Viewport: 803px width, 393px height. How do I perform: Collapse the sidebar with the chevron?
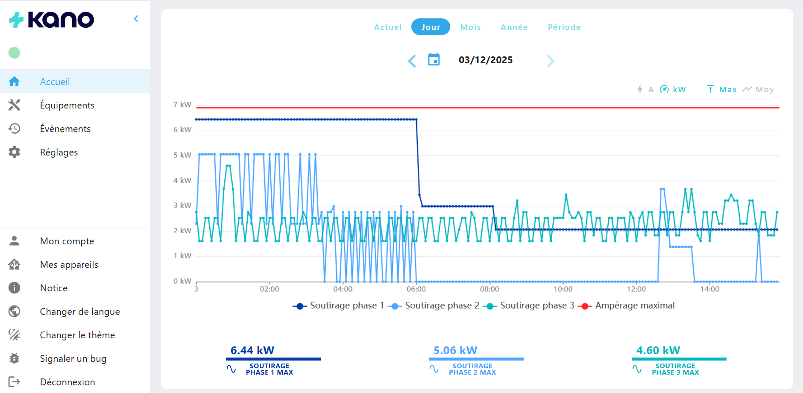tap(136, 18)
